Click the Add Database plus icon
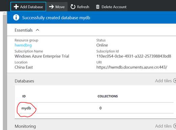The image size is (176, 130). 16,7
